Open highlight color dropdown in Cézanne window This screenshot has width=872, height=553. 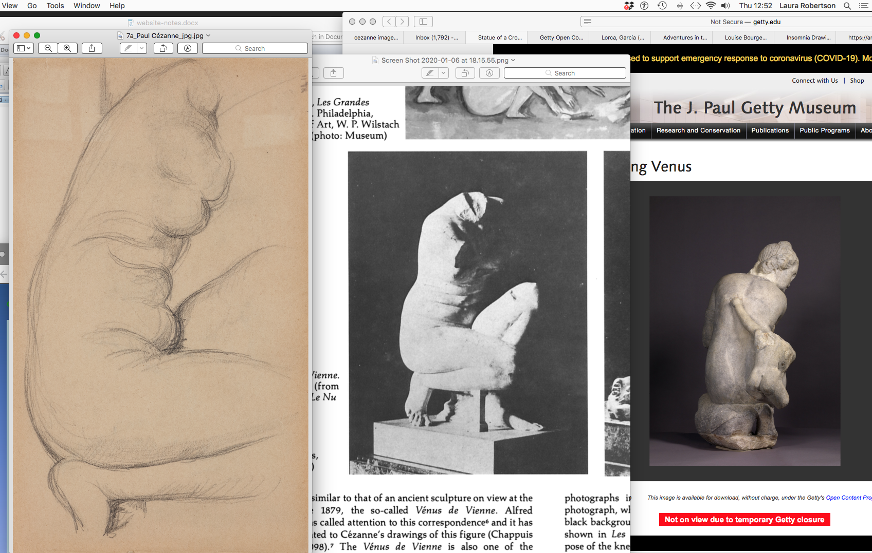pos(142,48)
